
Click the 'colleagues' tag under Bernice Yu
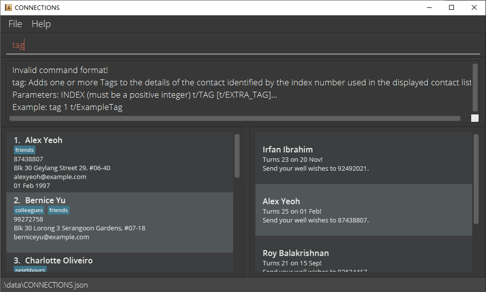[x=29, y=211]
